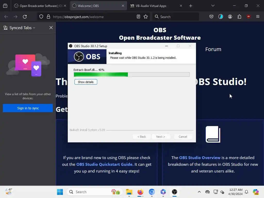Click Nullsoft Install System v3.09 text
The image size is (264, 198).
pos(87,130)
